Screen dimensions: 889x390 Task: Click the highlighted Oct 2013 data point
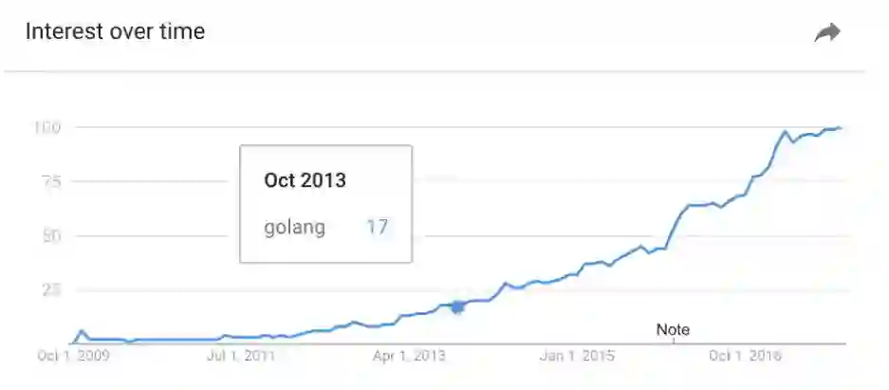click(458, 306)
